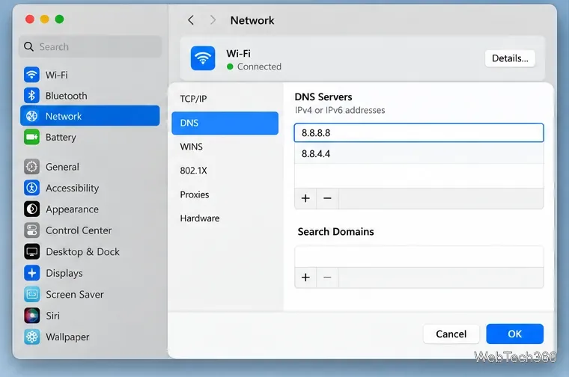The image size is (569, 377).
Task: Click the Displays icon in the sidebar
Action: tap(31, 273)
